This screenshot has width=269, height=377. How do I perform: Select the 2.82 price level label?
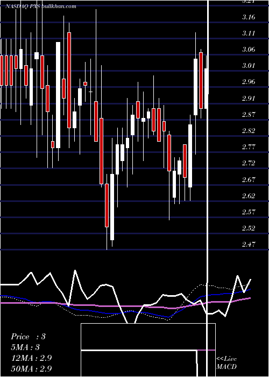(x=249, y=131)
